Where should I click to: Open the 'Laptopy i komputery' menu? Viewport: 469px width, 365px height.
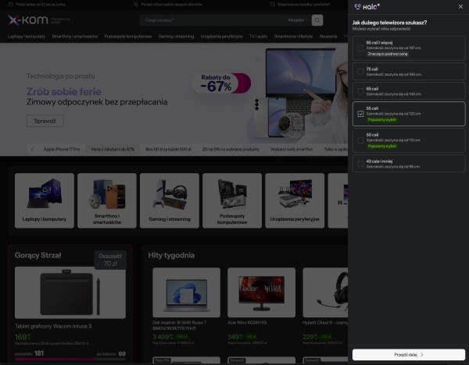tap(27, 37)
